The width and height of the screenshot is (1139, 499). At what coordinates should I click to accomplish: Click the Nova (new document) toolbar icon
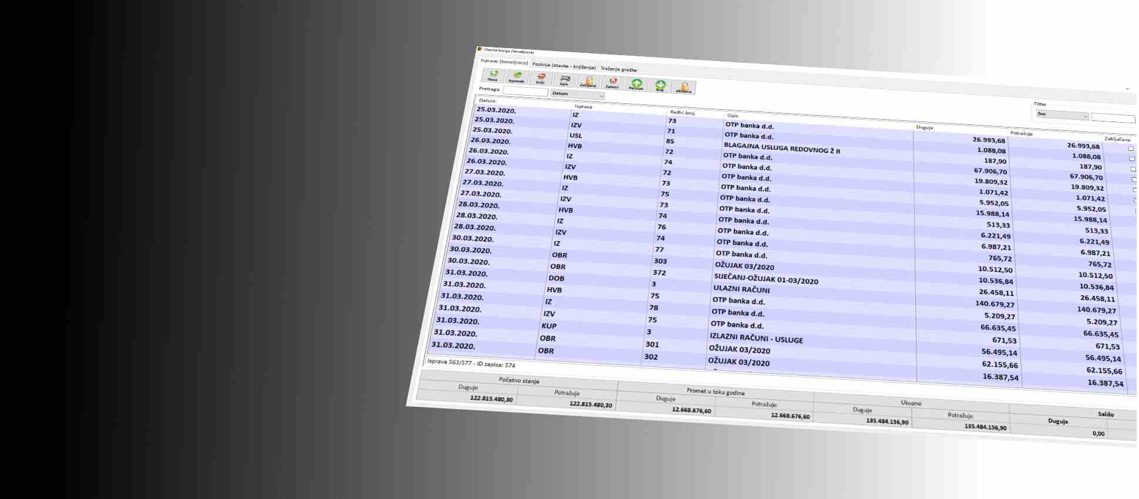[493, 76]
